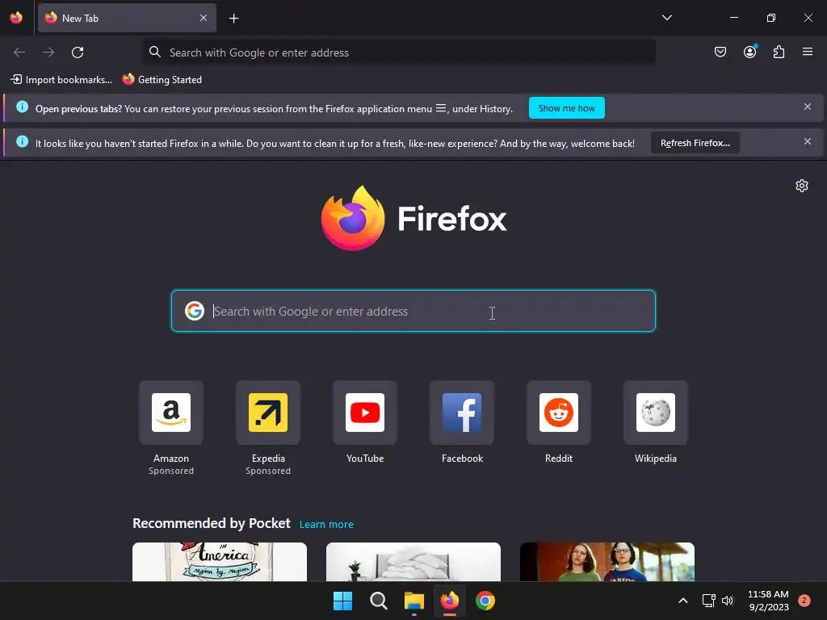The width and height of the screenshot is (827, 620).
Task: Open notifications badge in tray
Action: pyautogui.click(x=804, y=601)
